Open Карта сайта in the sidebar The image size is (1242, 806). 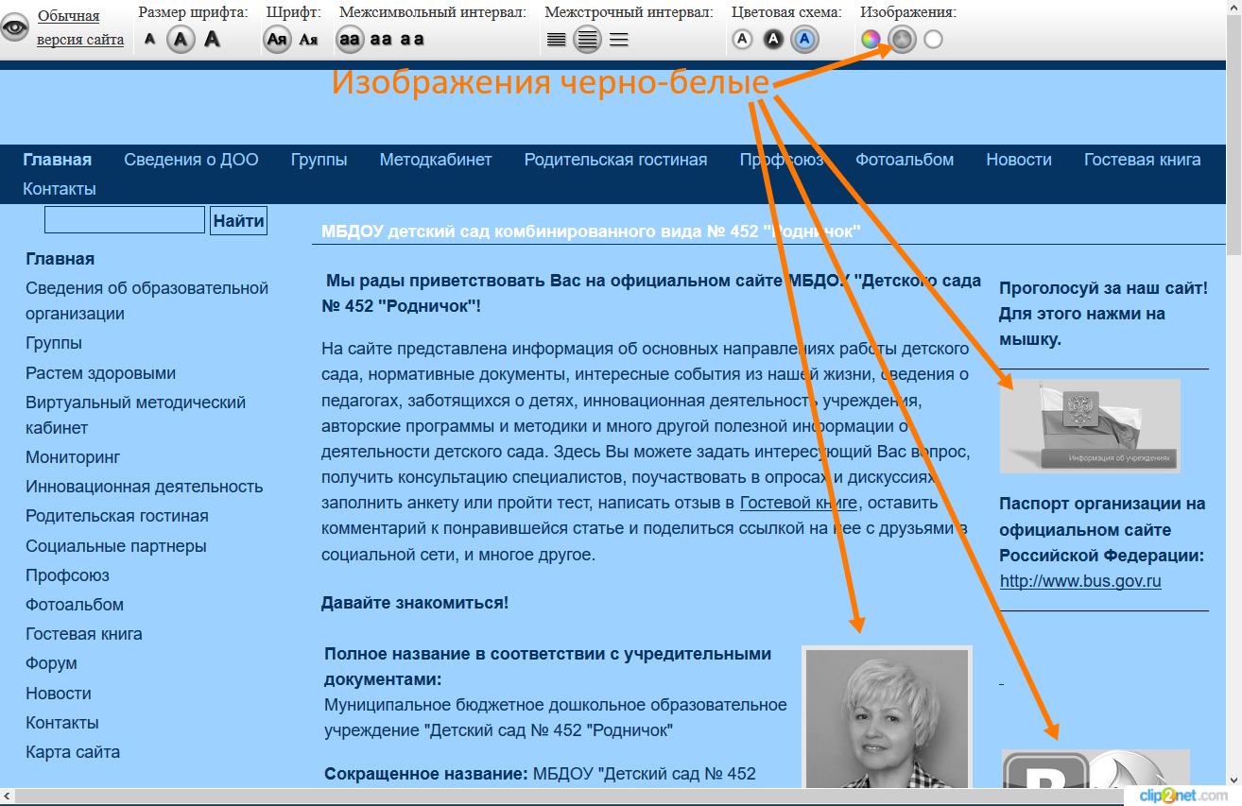(x=73, y=752)
